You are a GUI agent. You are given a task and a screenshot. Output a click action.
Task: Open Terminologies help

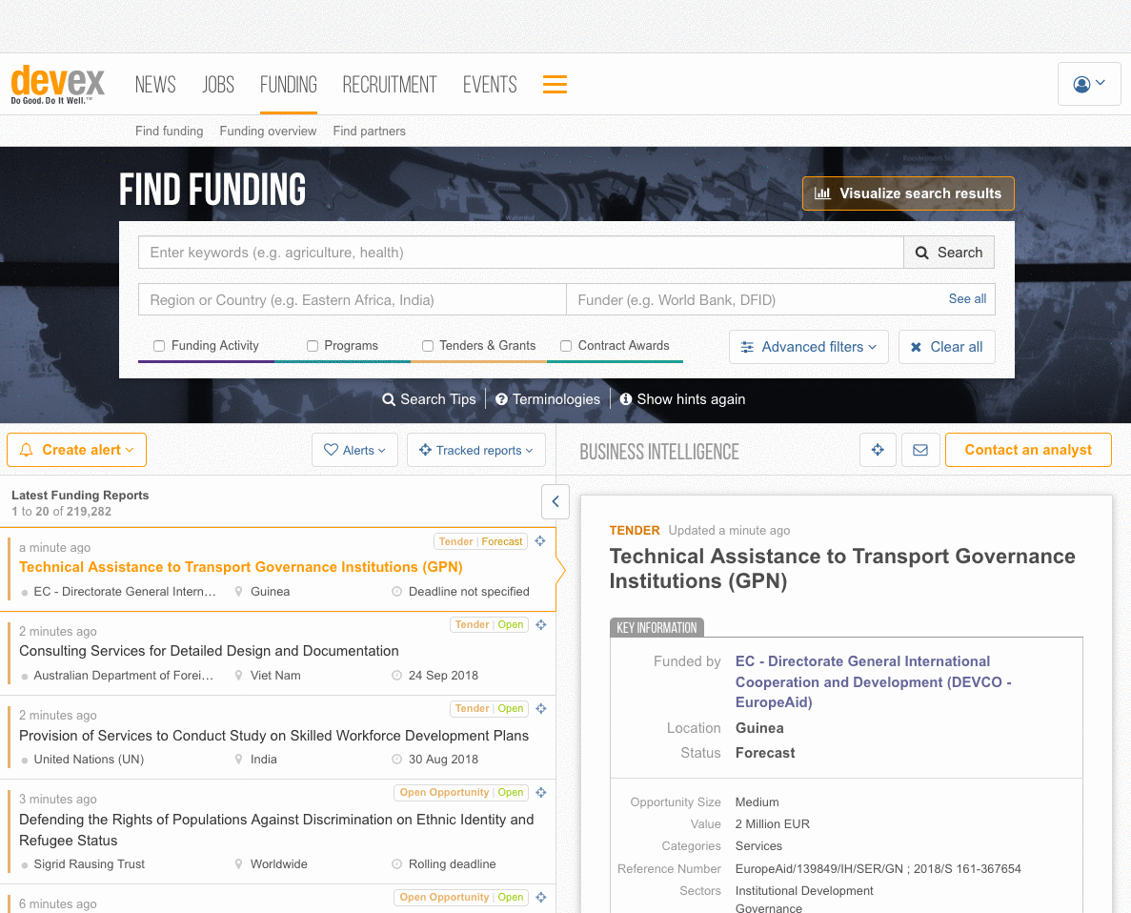point(548,399)
